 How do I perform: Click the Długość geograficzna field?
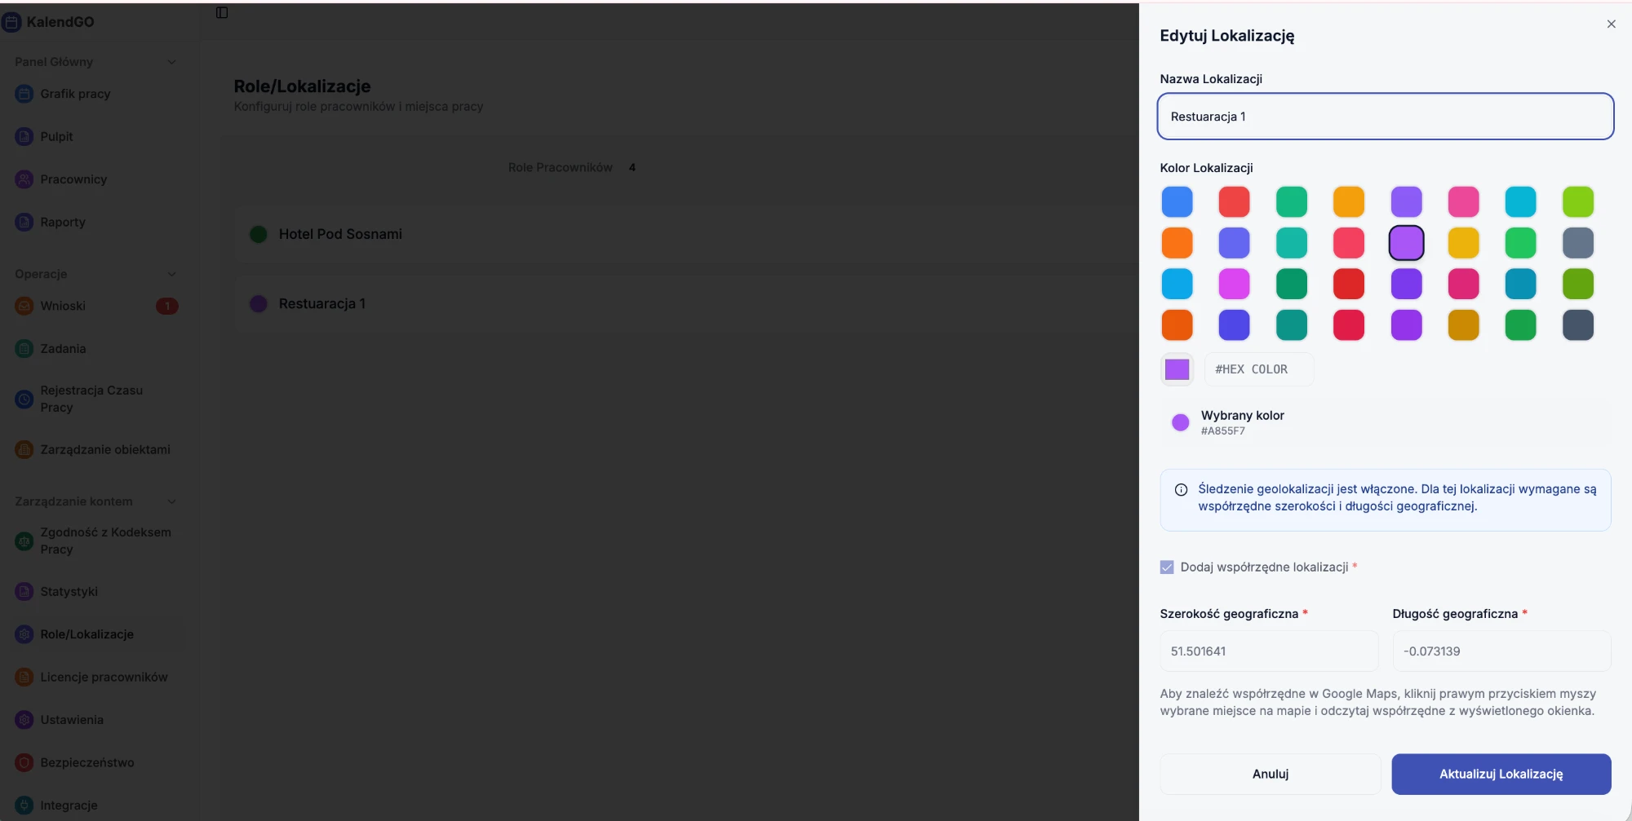point(1501,651)
